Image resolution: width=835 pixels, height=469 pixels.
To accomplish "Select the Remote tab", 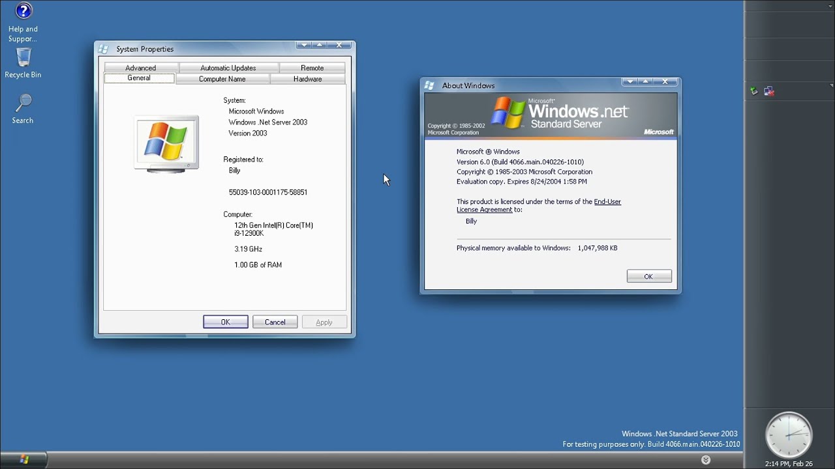I will coord(312,68).
